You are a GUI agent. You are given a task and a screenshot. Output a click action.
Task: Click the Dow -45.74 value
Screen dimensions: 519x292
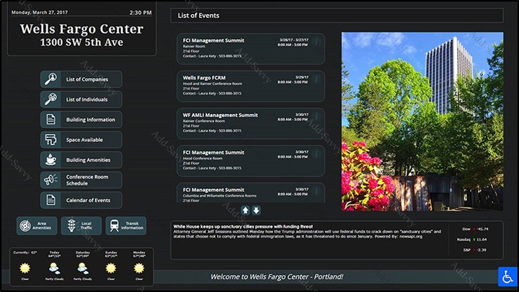[482, 229]
